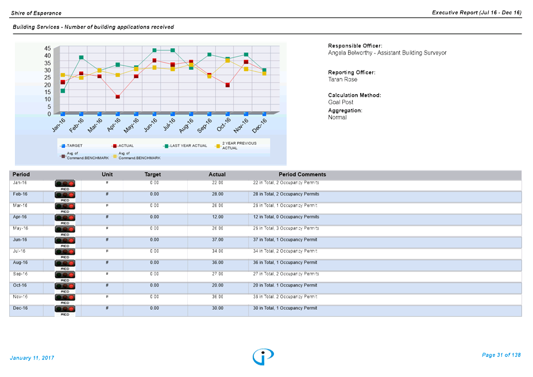The image size is (533, 377).
Task: Click the Actual column header
Action: coord(217,174)
